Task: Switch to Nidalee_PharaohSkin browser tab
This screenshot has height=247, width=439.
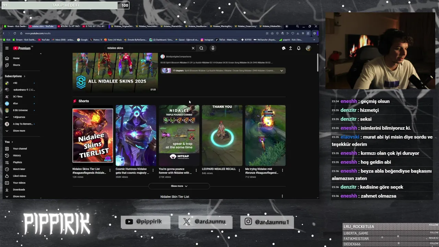Action: pyautogui.click(x=172, y=26)
